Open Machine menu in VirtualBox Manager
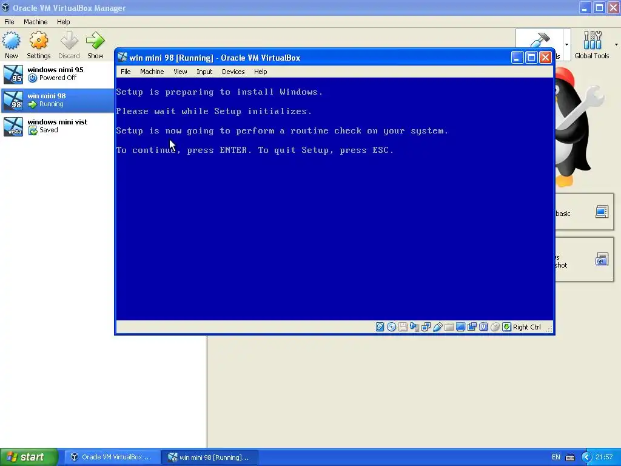Screen dimensions: 621x466 [36, 22]
